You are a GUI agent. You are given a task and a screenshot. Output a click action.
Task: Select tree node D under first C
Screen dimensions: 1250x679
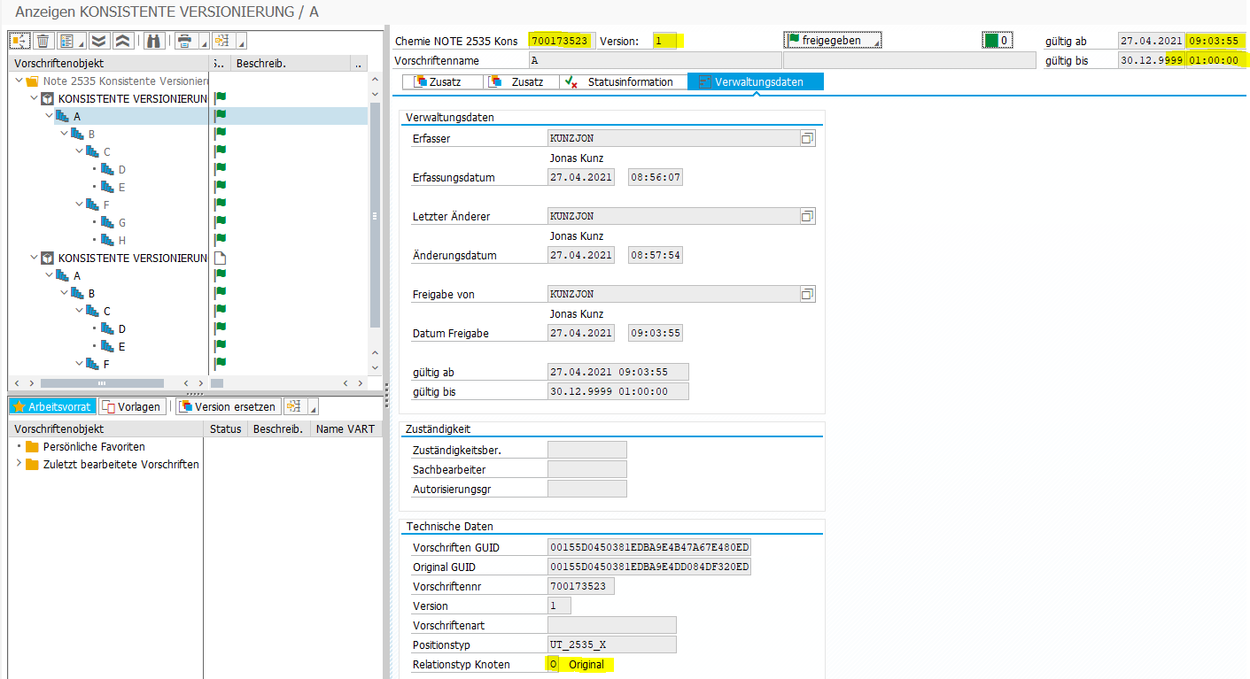122,169
